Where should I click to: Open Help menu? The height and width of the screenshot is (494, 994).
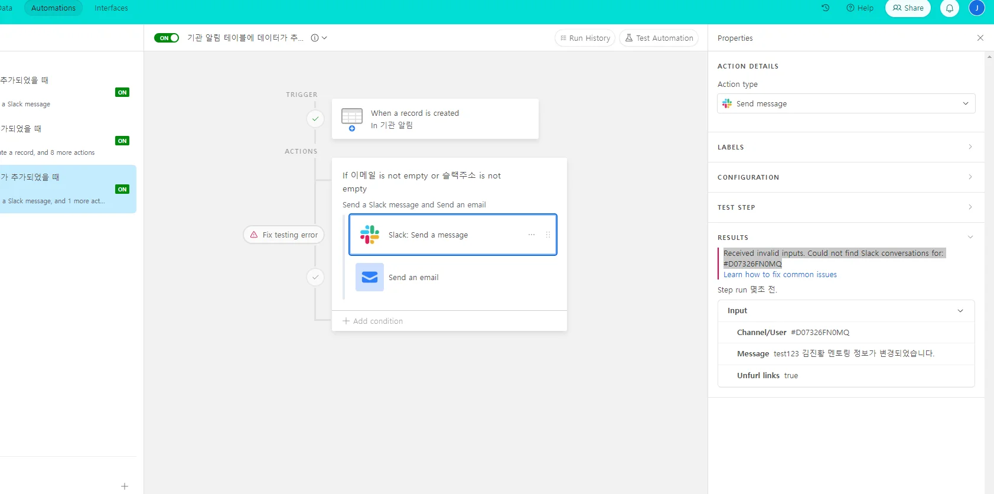pos(859,8)
